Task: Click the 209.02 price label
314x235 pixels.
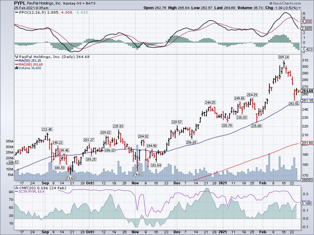Action: (106, 132)
